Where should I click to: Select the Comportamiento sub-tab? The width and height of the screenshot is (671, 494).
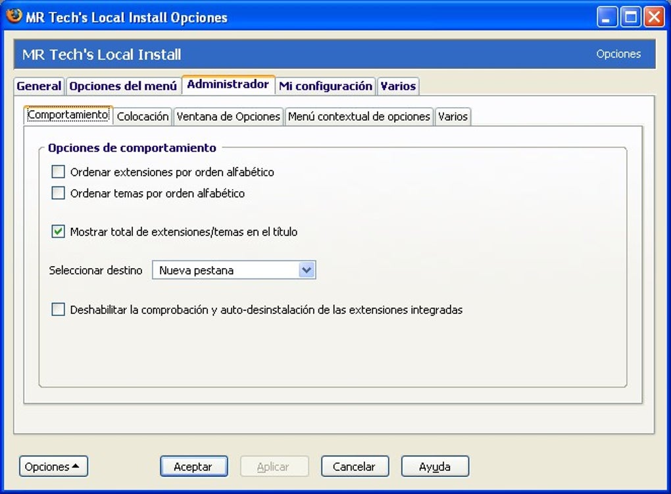pyautogui.click(x=68, y=115)
